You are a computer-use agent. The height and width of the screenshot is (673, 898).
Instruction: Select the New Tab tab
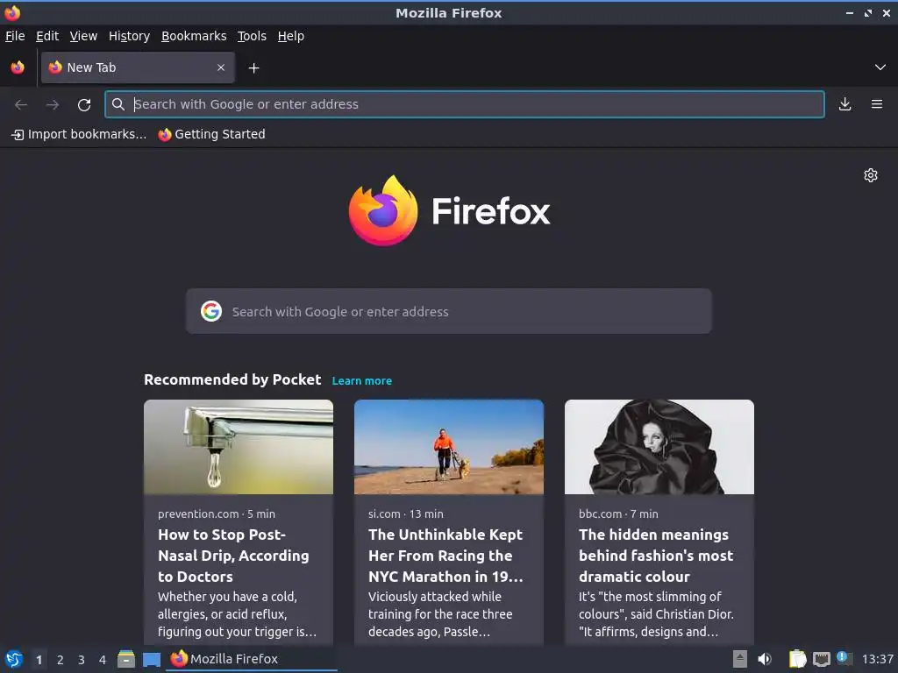138,67
